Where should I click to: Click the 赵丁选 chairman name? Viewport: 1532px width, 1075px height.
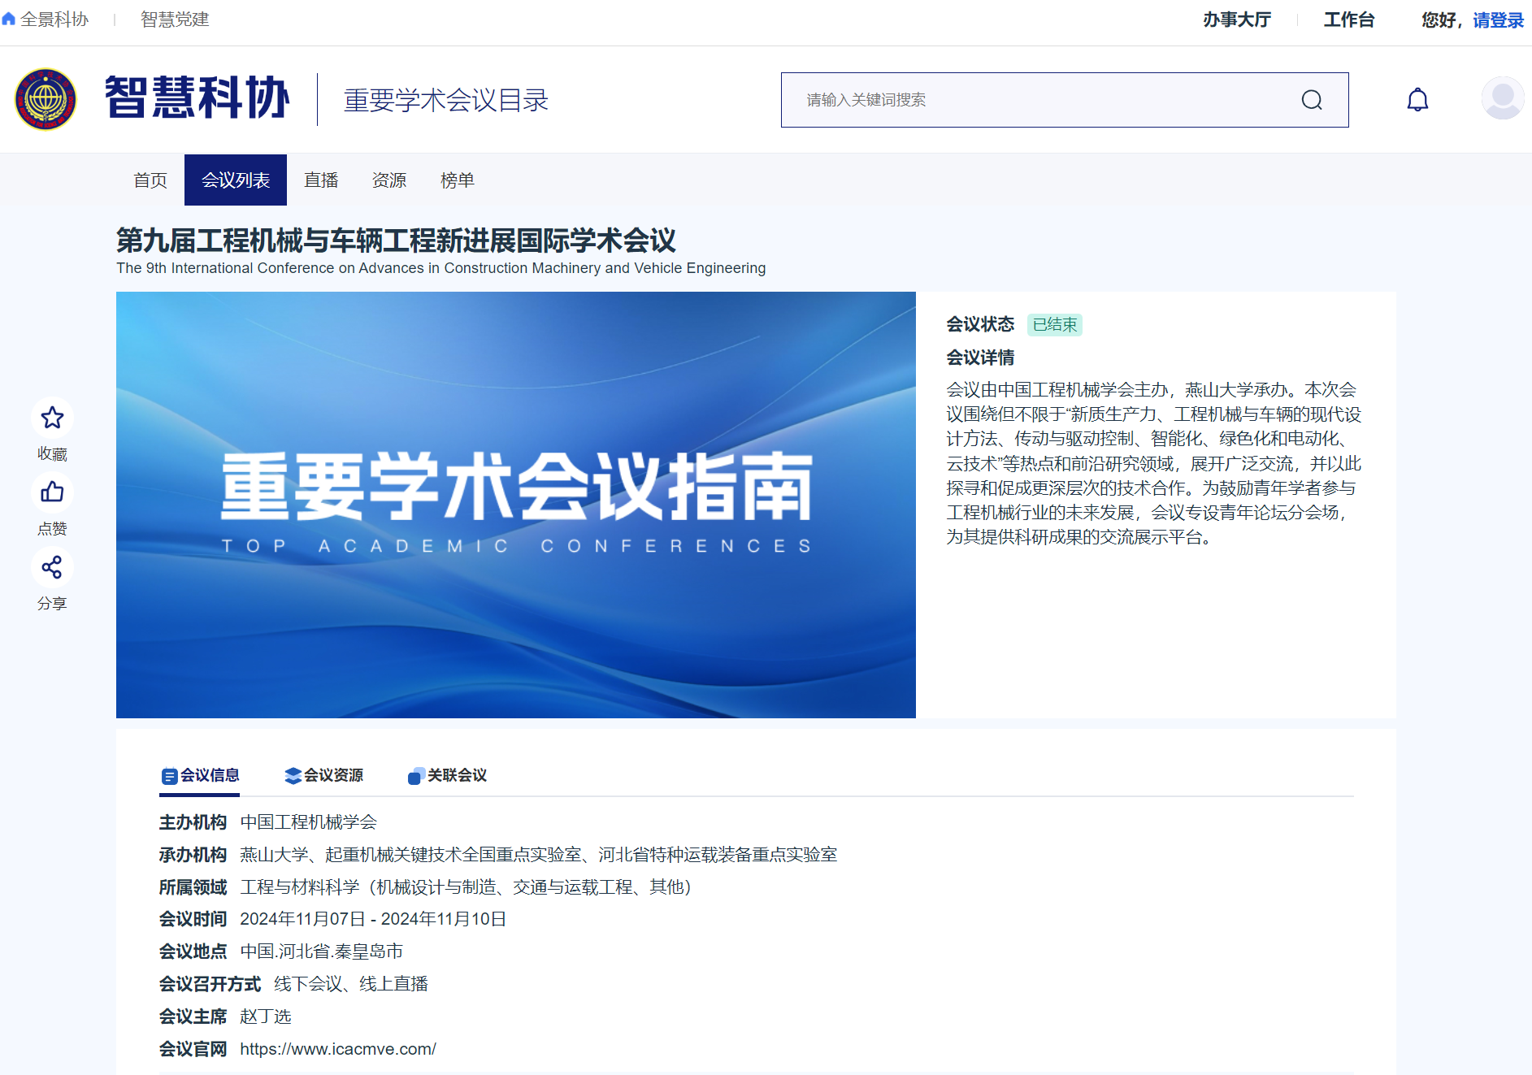[266, 1016]
